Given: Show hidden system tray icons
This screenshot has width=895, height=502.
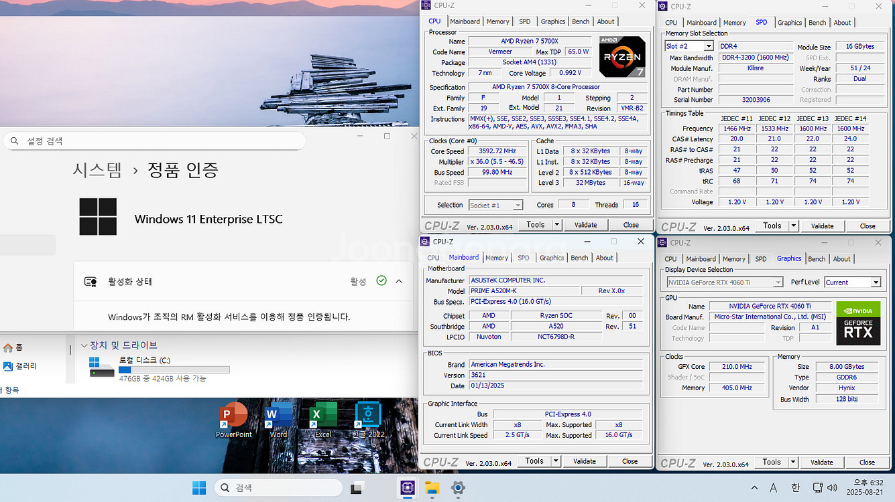Looking at the screenshot, I should [x=754, y=488].
